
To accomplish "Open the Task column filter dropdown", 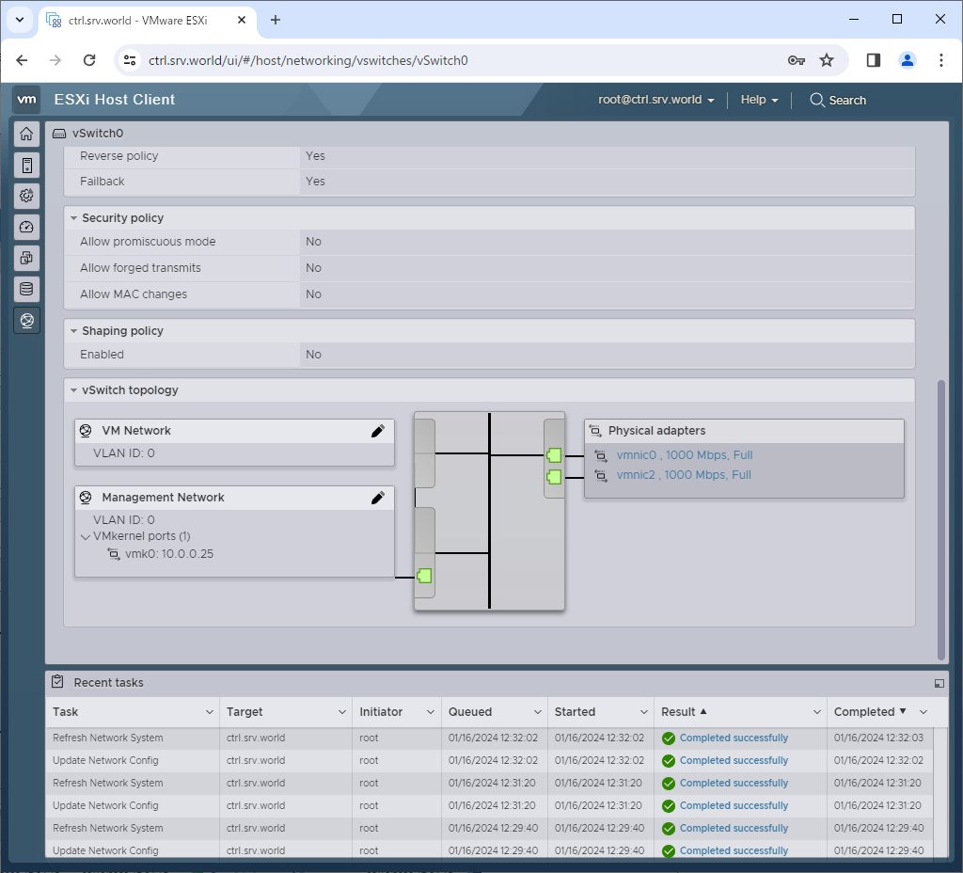I will 210,712.
